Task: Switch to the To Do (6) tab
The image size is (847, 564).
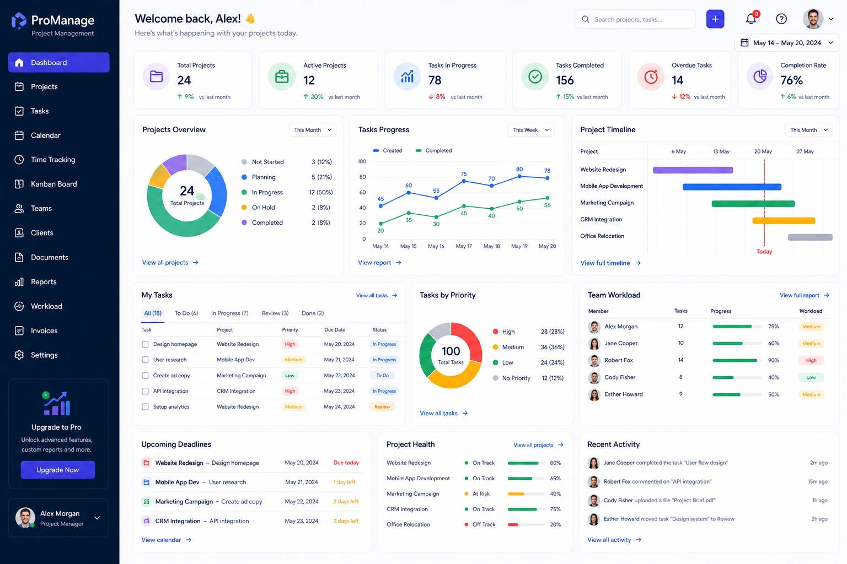Action: tap(186, 313)
